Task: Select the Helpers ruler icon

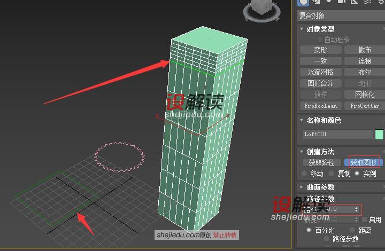Action: coord(354,2)
